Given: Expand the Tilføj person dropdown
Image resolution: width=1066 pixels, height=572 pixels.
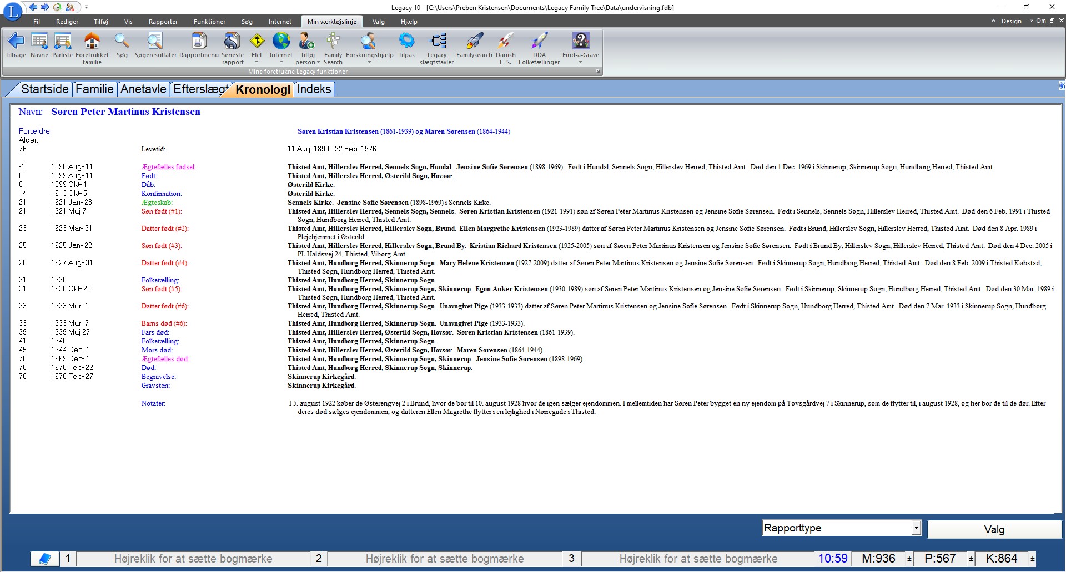Looking at the screenshot, I should pos(318,63).
